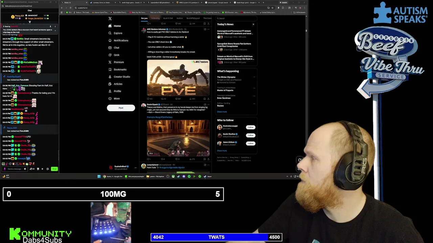Follow thebrokeceeygal account

[250, 127]
